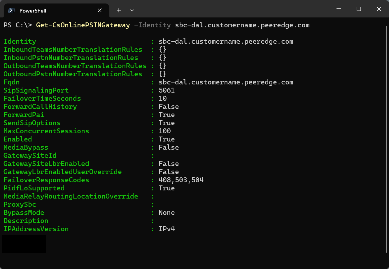Viewport: 389px width, 269px height.
Task: Click the ForwardPai value True
Action: point(167,115)
